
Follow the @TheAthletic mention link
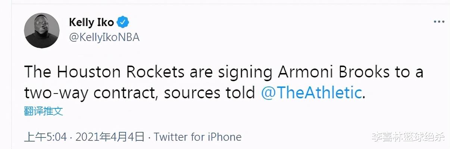point(312,93)
